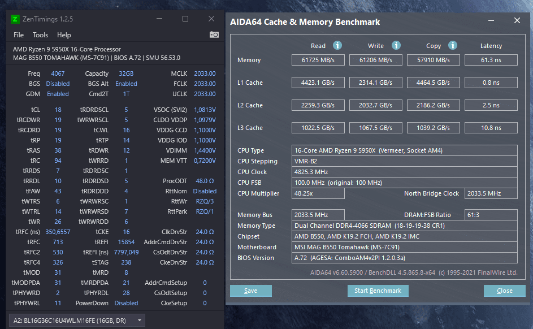The height and width of the screenshot is (329, 533).
Task: Click the VSOC (SVI2) value 1,0813V
Action: pos(205,110)
